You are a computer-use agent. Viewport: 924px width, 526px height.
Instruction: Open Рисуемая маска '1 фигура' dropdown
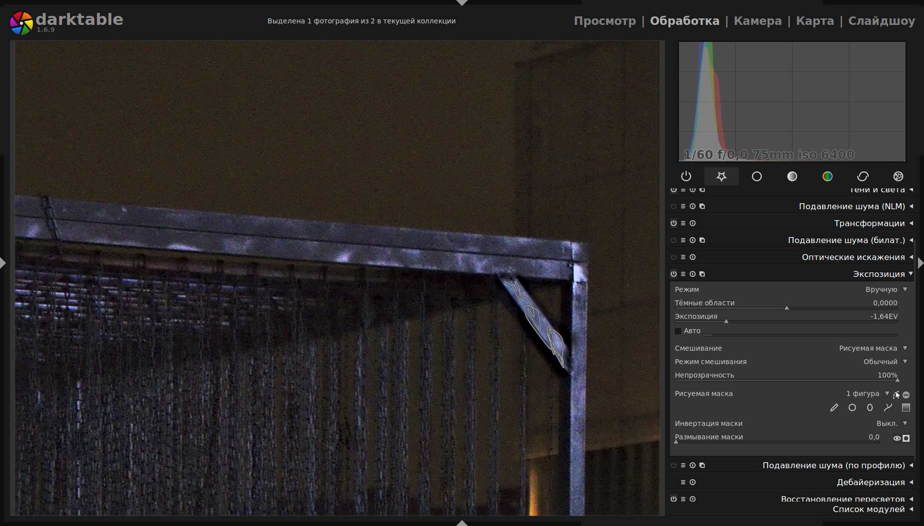(868, 394)
